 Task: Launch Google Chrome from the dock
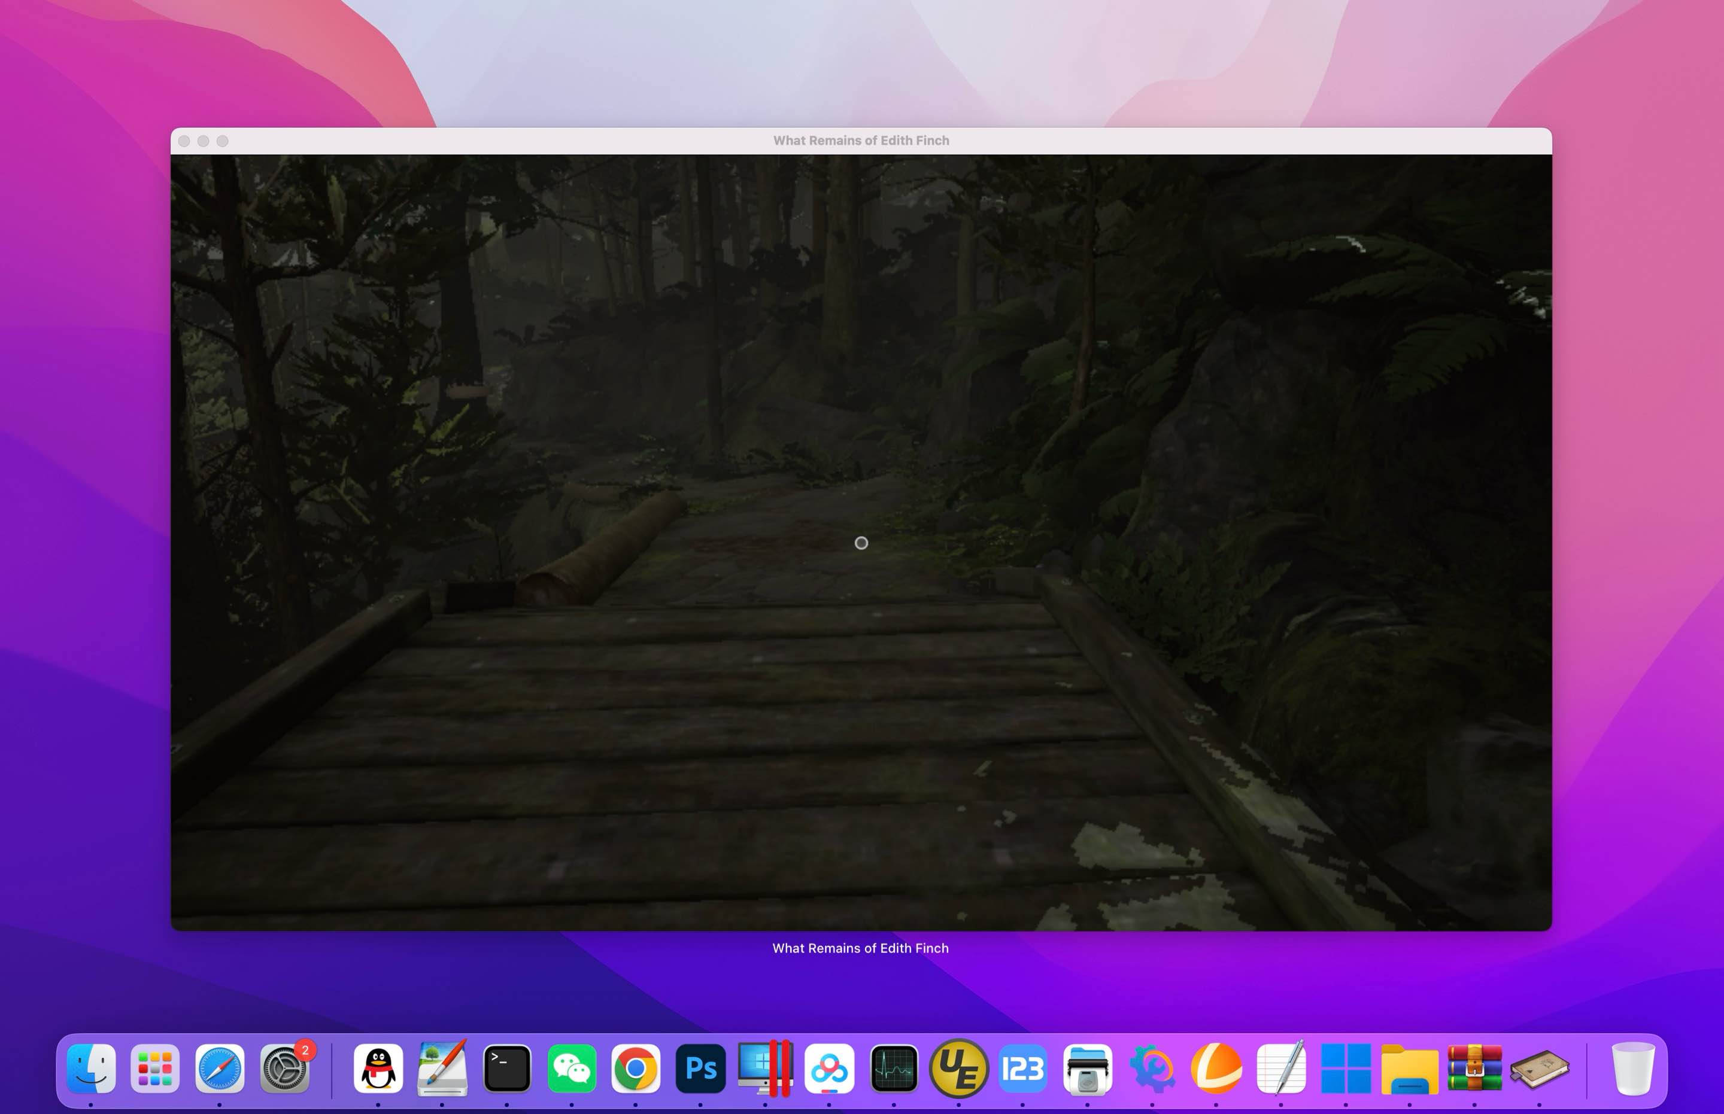click(x=636, y=1068)
